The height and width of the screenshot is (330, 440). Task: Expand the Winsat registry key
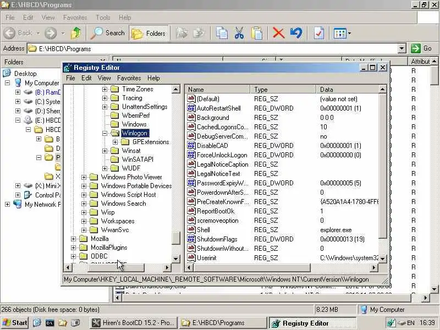point(105,151)
